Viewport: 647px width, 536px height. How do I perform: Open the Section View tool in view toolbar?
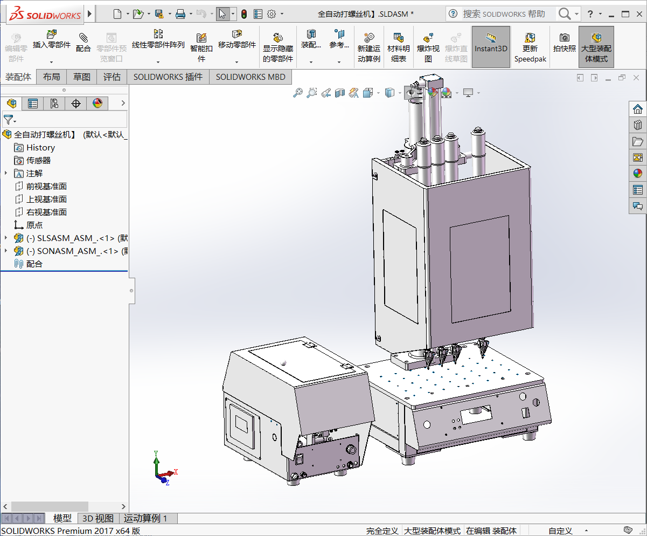pyautogui.click(x=340, y=93)
